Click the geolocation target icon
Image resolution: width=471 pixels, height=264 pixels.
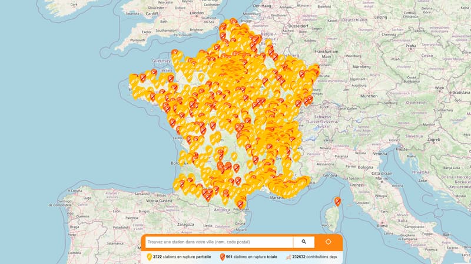[x=329, y=242]
